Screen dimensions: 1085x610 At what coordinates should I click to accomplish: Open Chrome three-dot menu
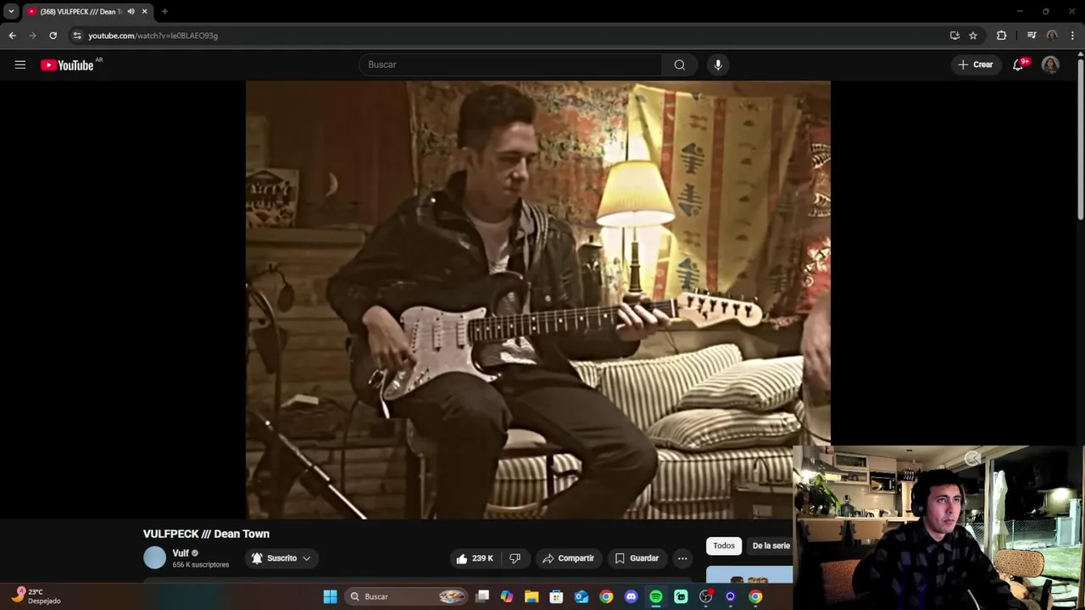tap(1072, 36)
